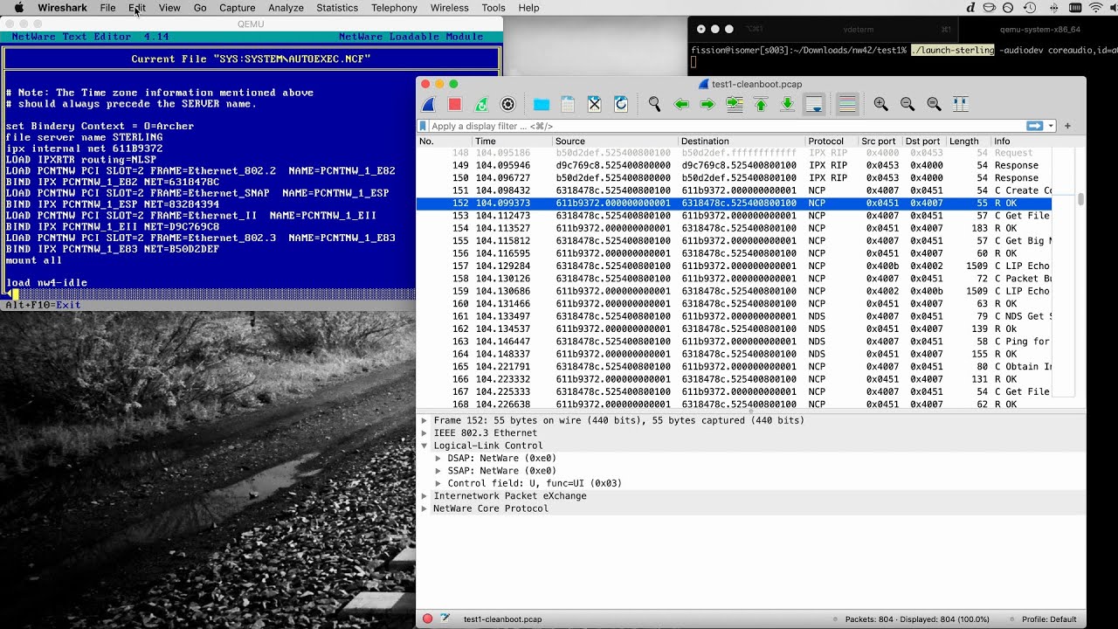The image size is (1118, 629).
Task: Open the Wireless menu
Action: point(449,8)
